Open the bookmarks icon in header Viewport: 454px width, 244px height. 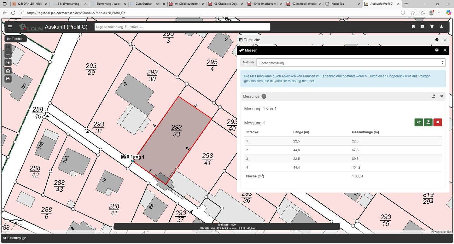click(413, 26)
